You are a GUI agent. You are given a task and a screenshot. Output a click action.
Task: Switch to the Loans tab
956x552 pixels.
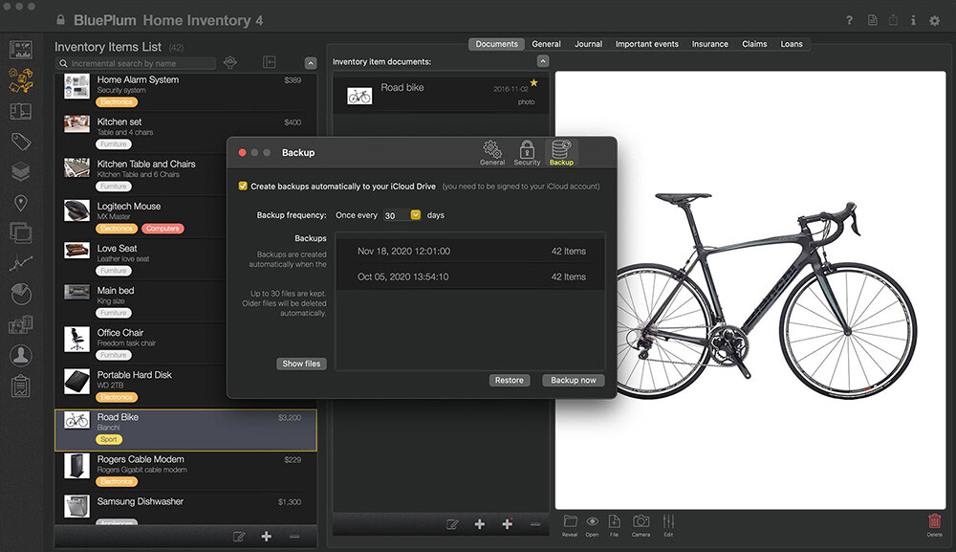click(792, 44)
